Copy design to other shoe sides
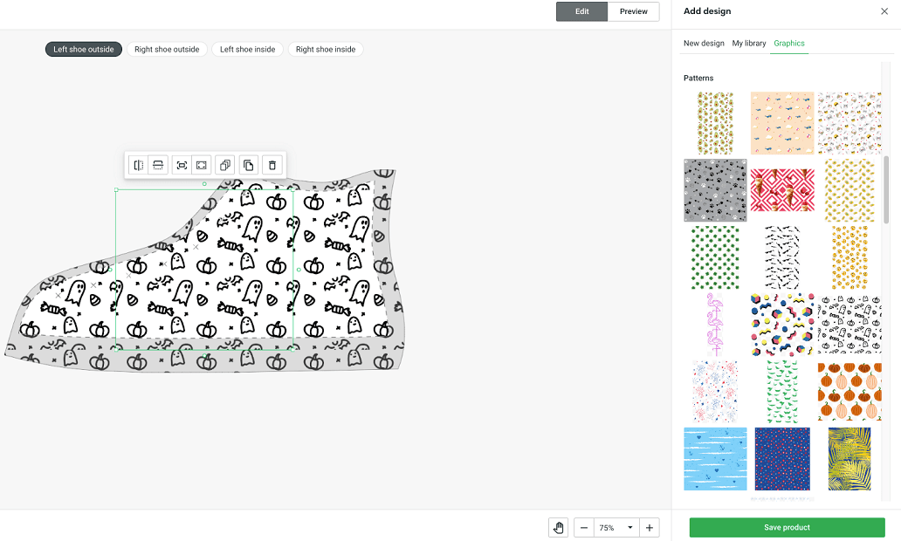Screen dimensions: 901x541 pos(224,165)
